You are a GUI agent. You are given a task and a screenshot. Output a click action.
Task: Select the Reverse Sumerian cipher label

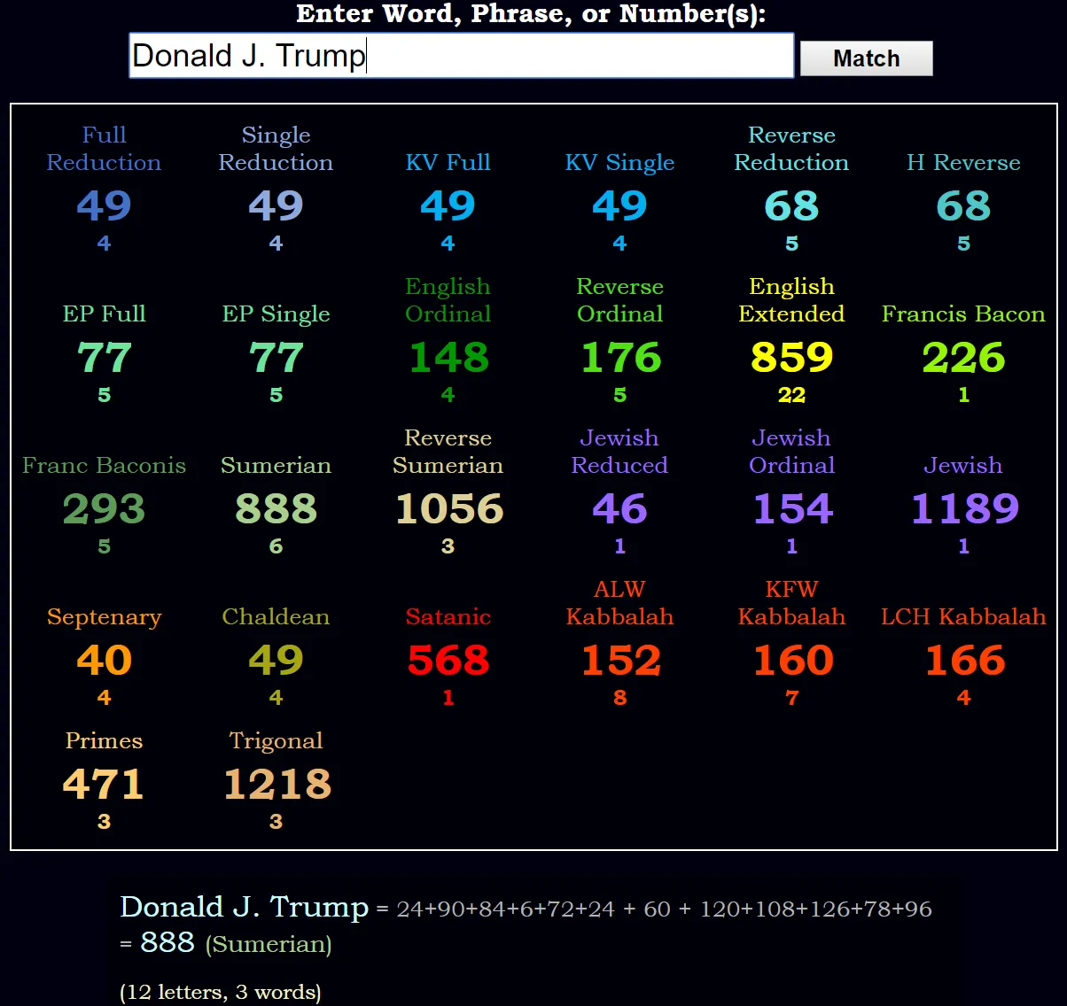448,452
